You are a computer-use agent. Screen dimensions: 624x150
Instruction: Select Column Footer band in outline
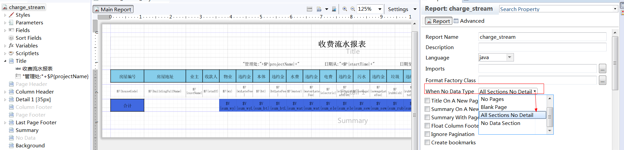[x=34, y=107]
